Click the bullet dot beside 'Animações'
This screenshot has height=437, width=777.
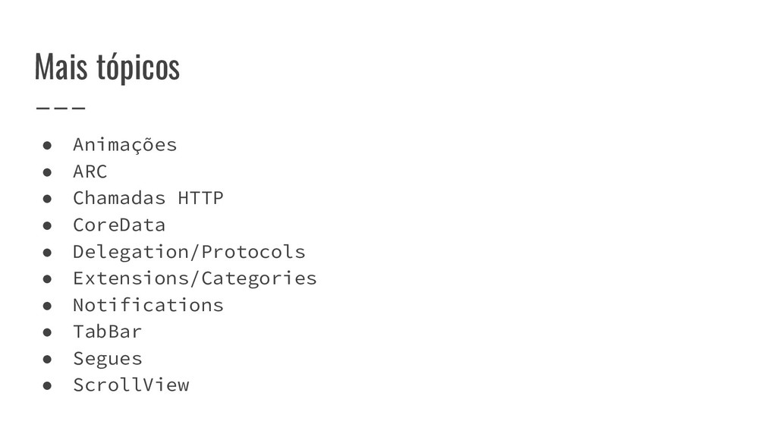(x=47, y=145)
